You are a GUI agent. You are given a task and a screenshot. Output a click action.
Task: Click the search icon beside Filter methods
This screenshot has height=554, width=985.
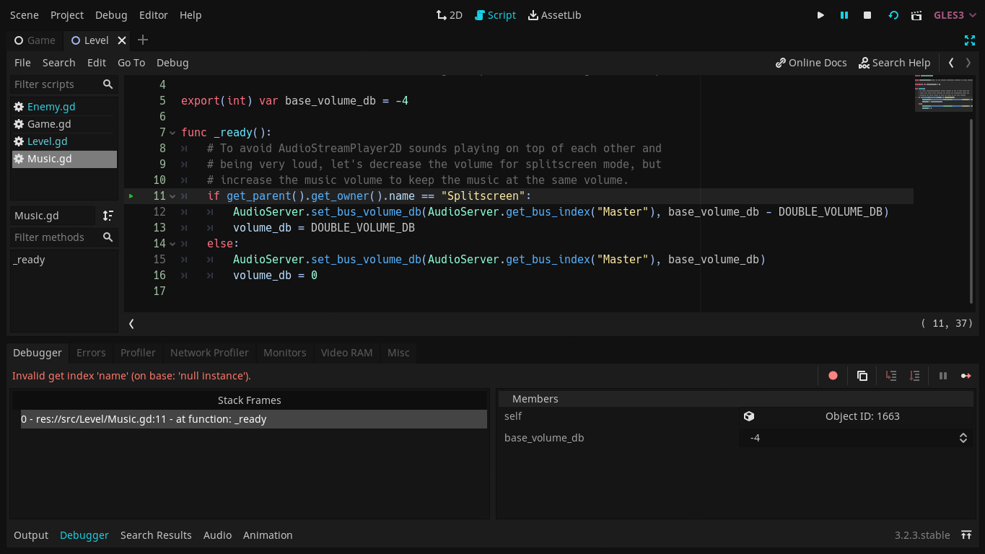tap(108, 237)
